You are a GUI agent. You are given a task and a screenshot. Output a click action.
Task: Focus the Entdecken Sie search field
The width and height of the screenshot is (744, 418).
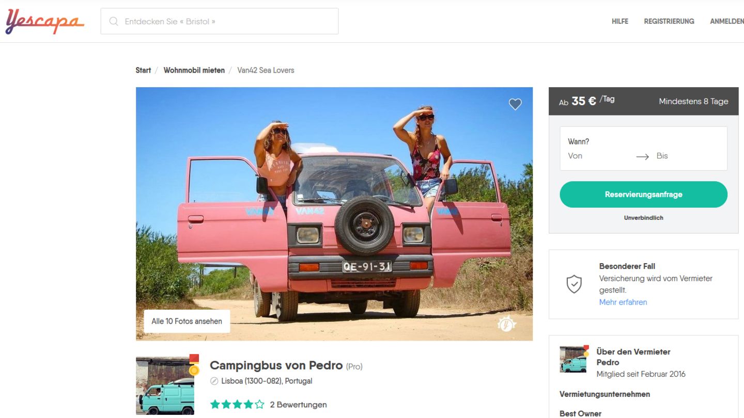tap(227, 22)
